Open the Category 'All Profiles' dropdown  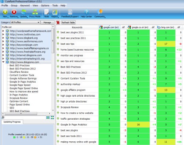(x=25, y=22)
